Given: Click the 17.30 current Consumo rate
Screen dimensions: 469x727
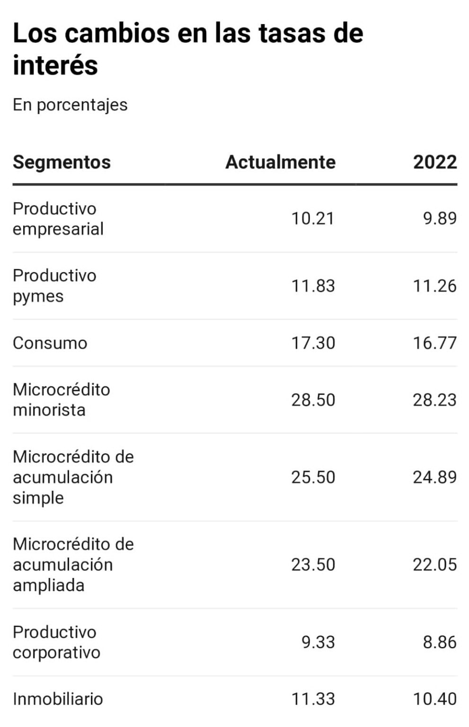Looking at the screenshot, I should pyautogui.click(x=313, y=343).
